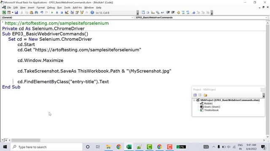Click the Quick Info edit icon
The height and width of the screenshot is (151, 270).
point(153,13)
